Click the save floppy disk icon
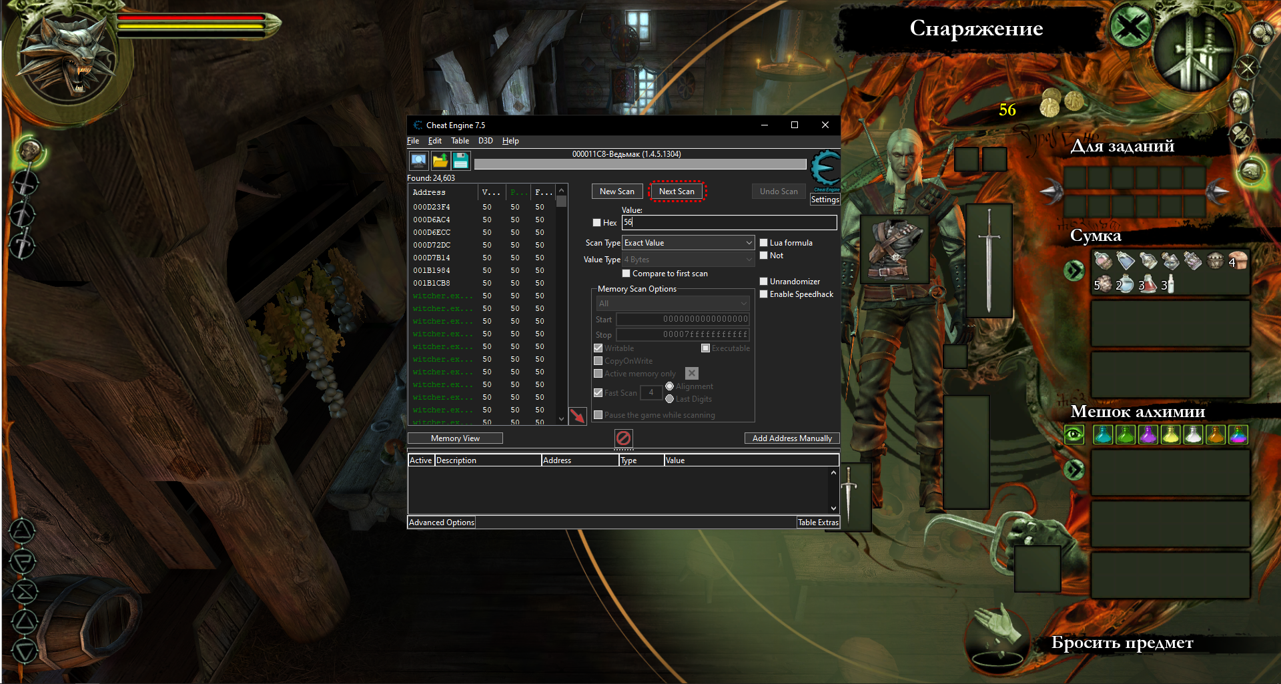1281x684 pixels. (x=461, y=161)
